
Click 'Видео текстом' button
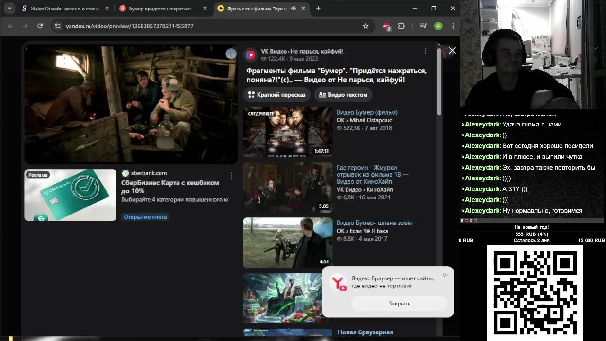click(x=343, y=95)
